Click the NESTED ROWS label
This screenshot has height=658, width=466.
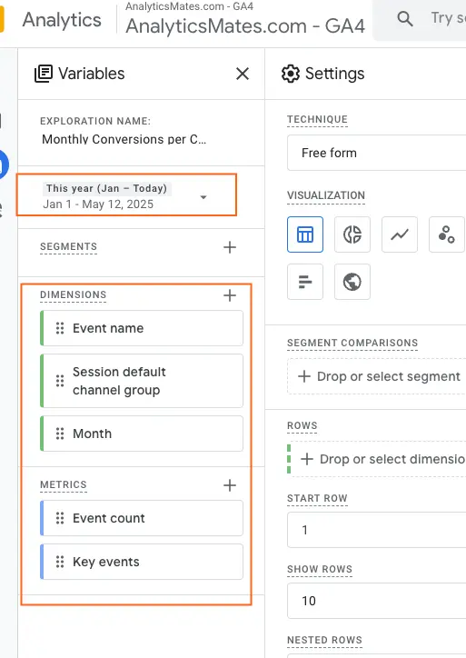324,640
